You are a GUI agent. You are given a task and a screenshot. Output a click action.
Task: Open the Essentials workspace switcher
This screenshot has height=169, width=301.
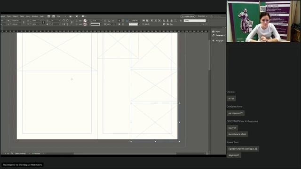point(203,16)
